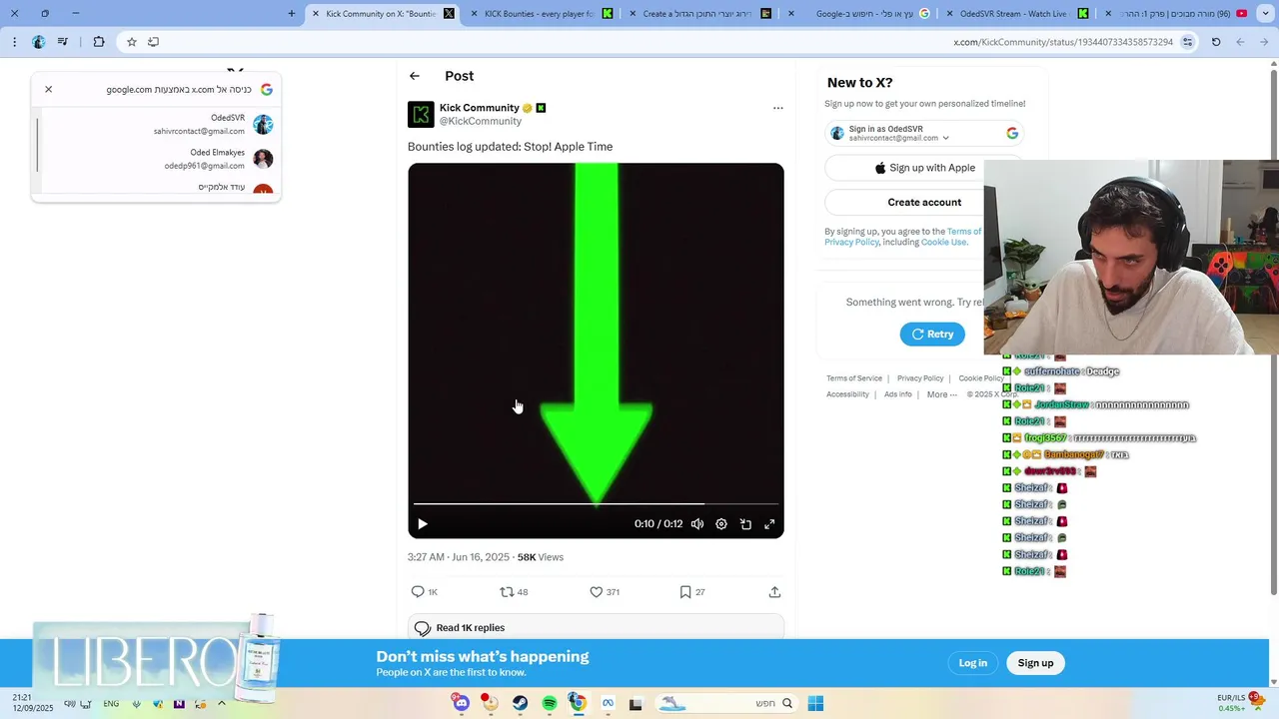1279x719 pixels.
Task: Open Read 1K replies
Action: 596,628
